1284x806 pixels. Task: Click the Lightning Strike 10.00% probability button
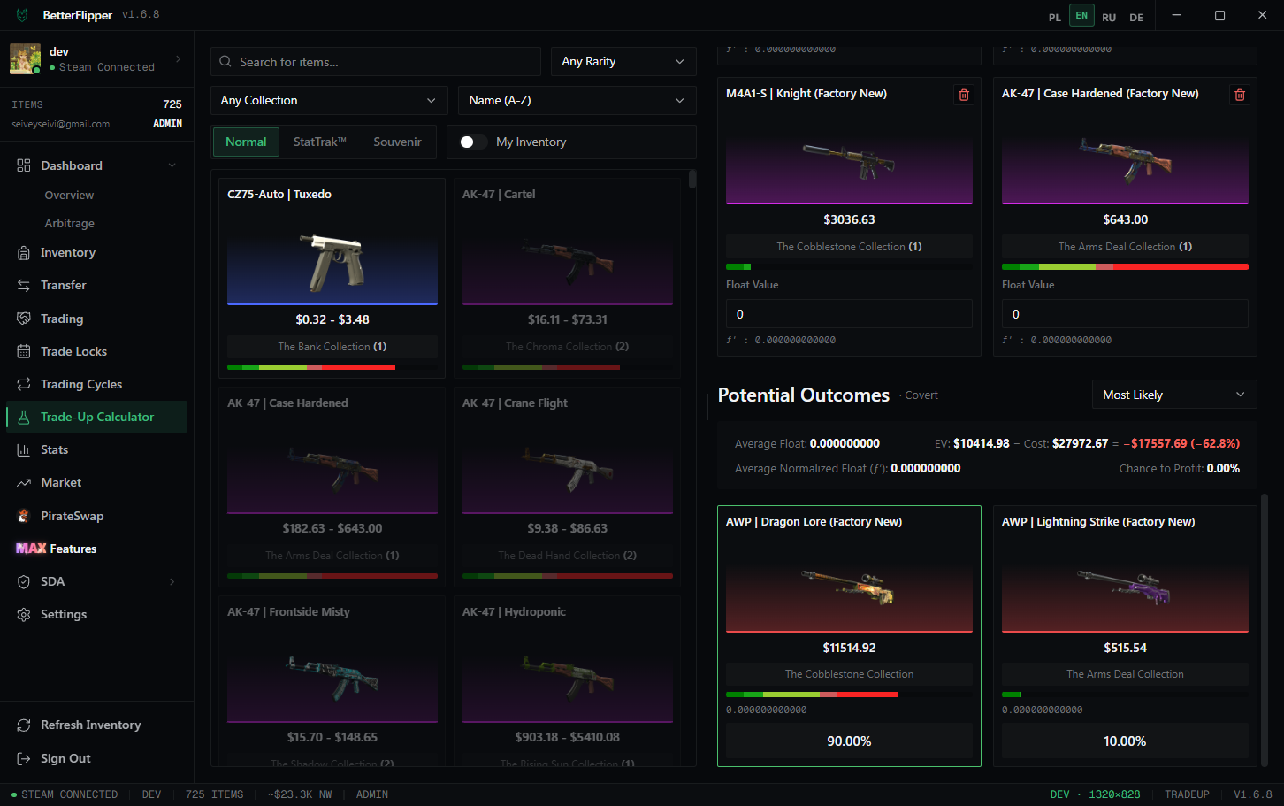(1125, 741)
